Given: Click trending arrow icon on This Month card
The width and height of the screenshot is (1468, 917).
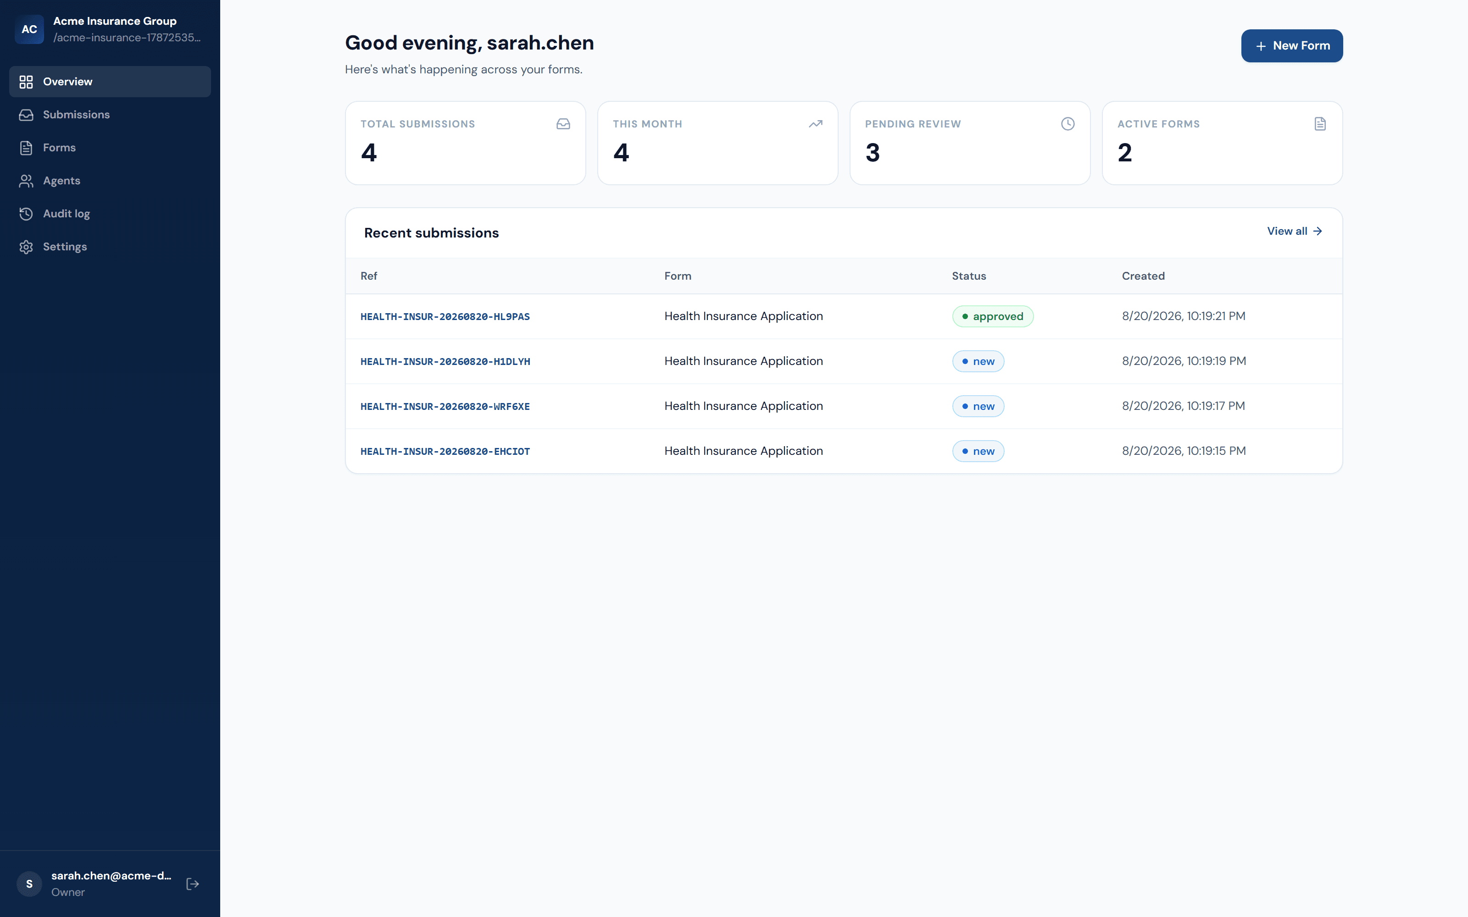Looking at the screenshot, I should 815,124.
